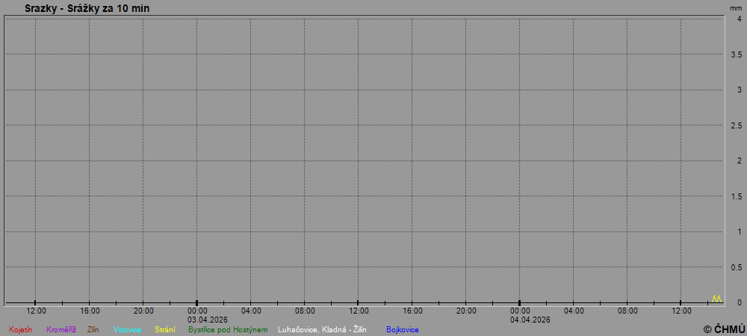The height and width of the screenshot is (336, 747).
Task: Select the Bystřice pod Hostýnem legend entry
Action: tap(227, 329)
